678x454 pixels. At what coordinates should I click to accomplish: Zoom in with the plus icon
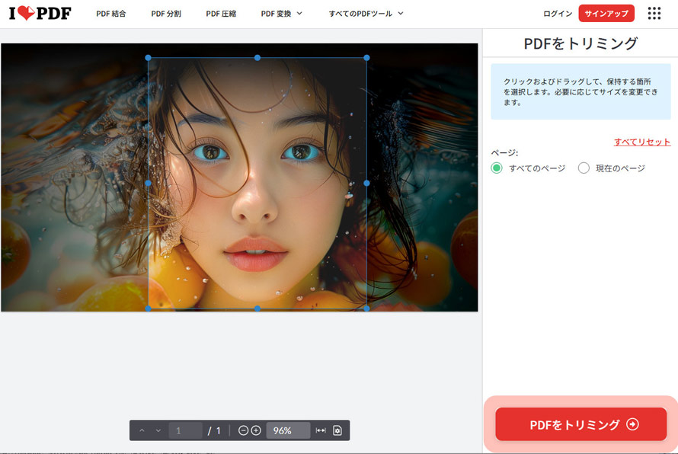click(257, 430)
